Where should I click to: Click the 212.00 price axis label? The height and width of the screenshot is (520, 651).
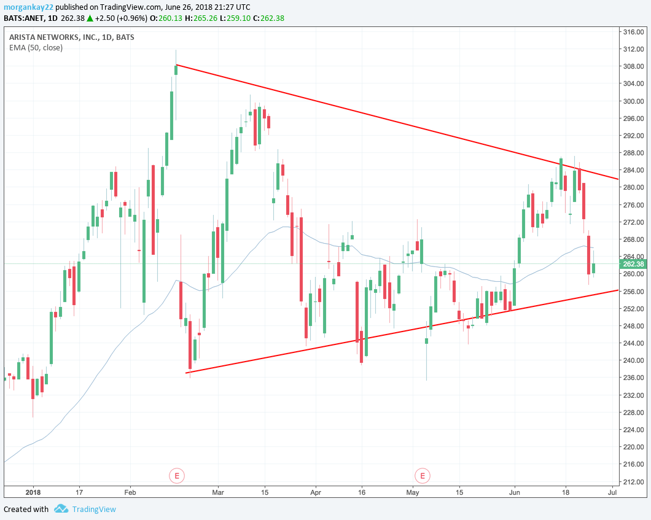pyautogui.click(x=634, y=482)
